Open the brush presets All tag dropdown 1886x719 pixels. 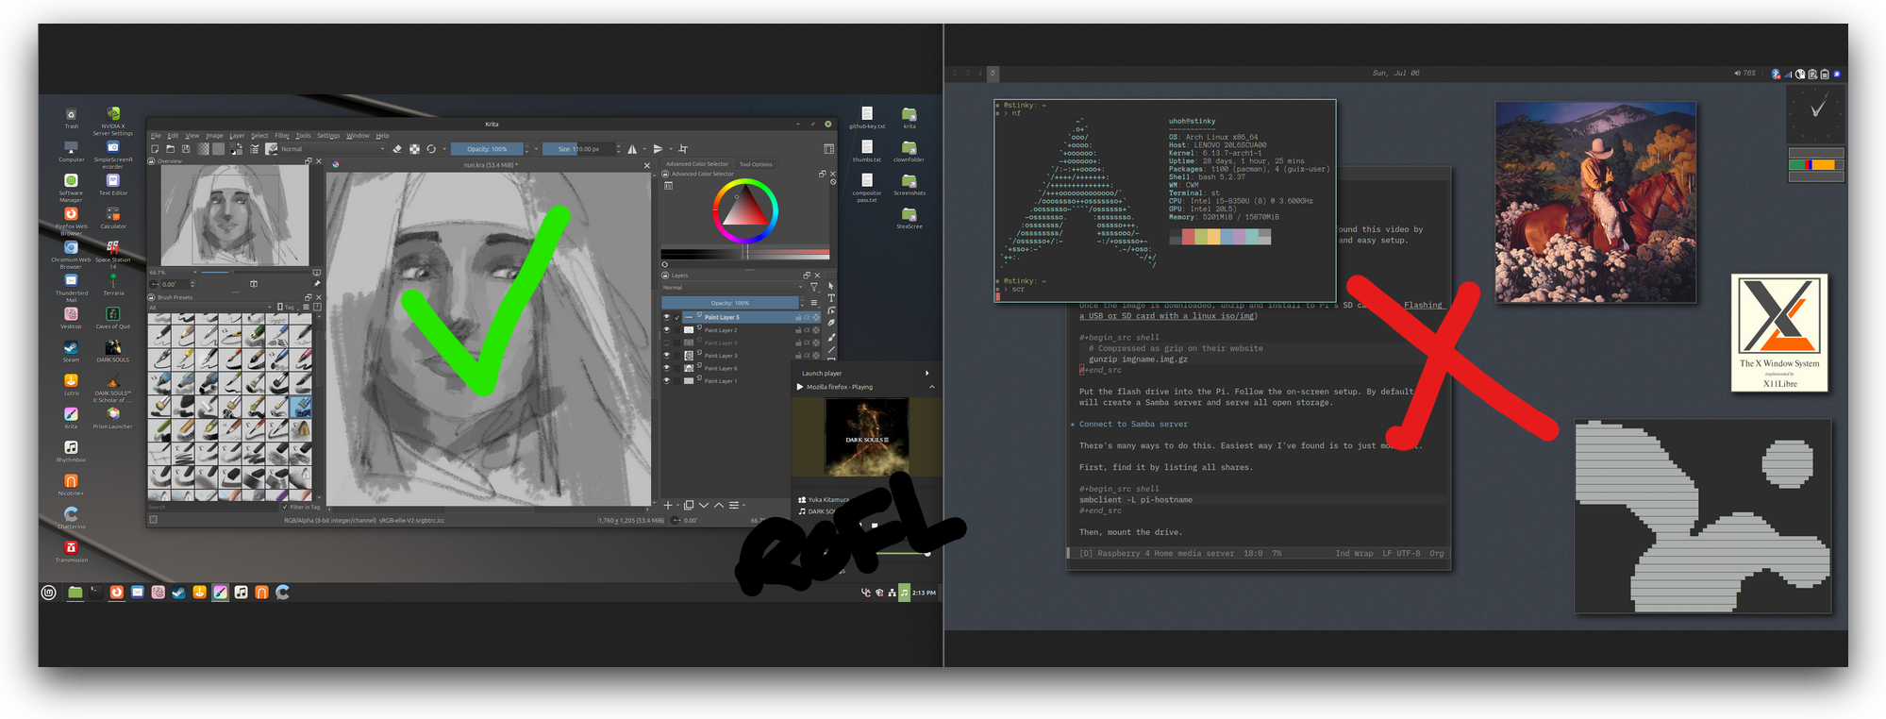[x=209, y=308]
